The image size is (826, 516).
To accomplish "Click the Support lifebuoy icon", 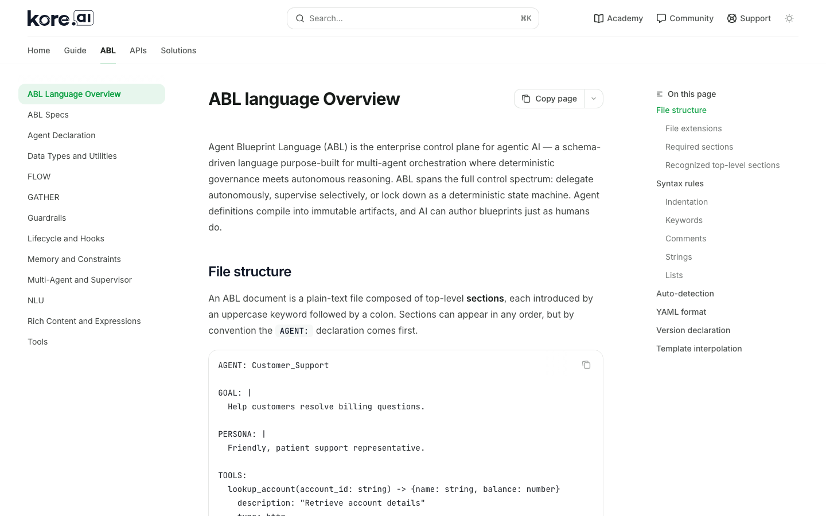I will (x=732, y=18).
